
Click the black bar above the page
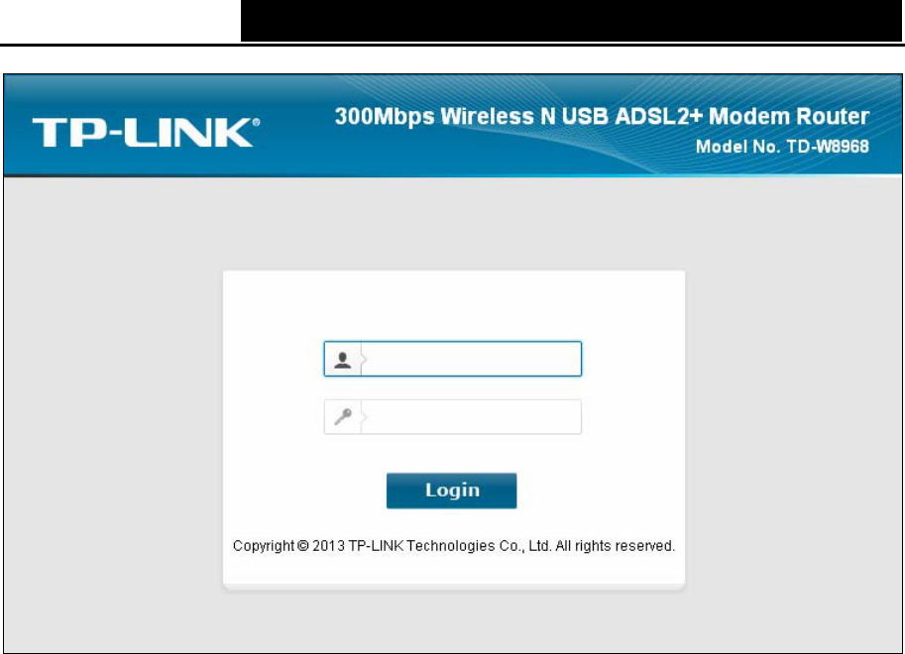[571, 21]
